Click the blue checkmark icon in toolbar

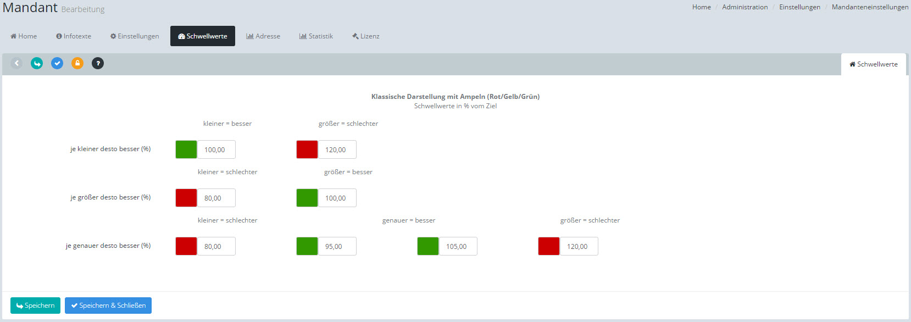(57, 63)
